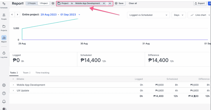Click the 31 Aug chart axis label
211x110 pixels.
(146, 44)
